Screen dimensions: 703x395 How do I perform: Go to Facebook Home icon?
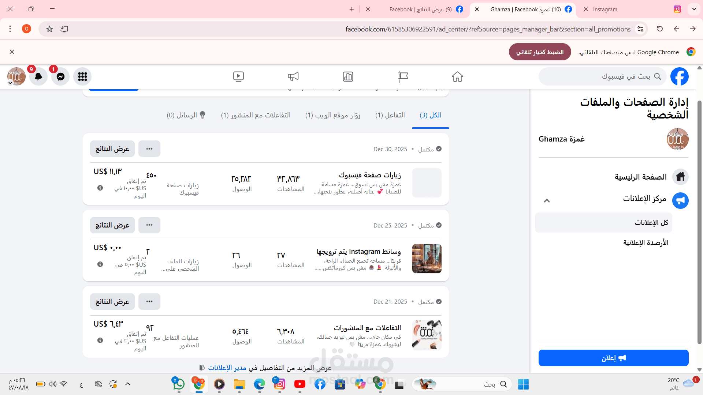coord(457,76)
